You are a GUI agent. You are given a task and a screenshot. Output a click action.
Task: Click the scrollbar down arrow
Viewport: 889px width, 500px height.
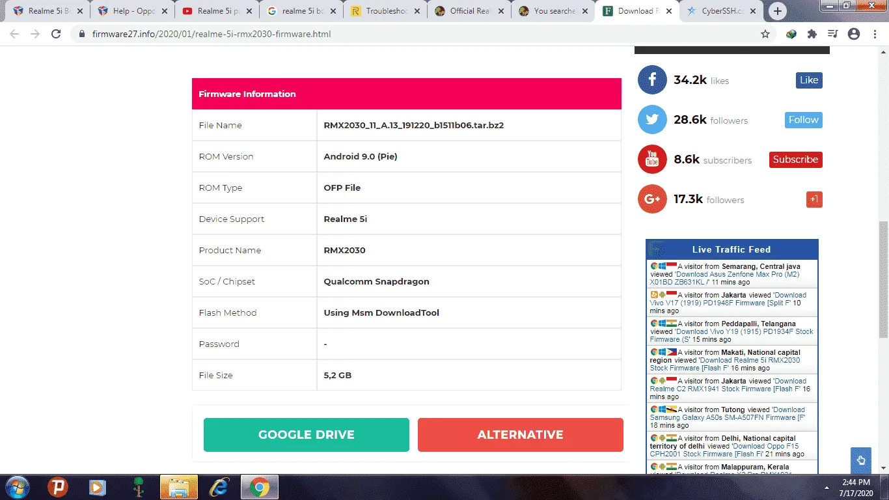pos(883,468)
